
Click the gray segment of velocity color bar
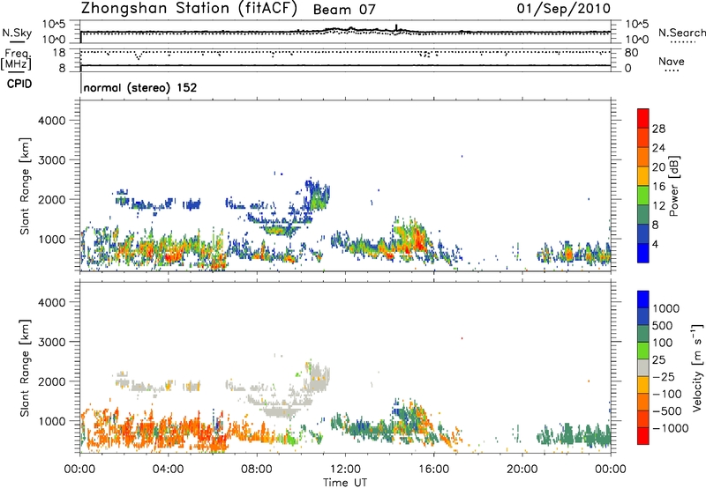tap(643, 368)
